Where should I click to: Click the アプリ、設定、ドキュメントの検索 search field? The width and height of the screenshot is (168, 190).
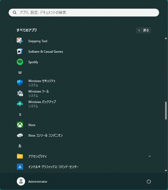point(84,13)
